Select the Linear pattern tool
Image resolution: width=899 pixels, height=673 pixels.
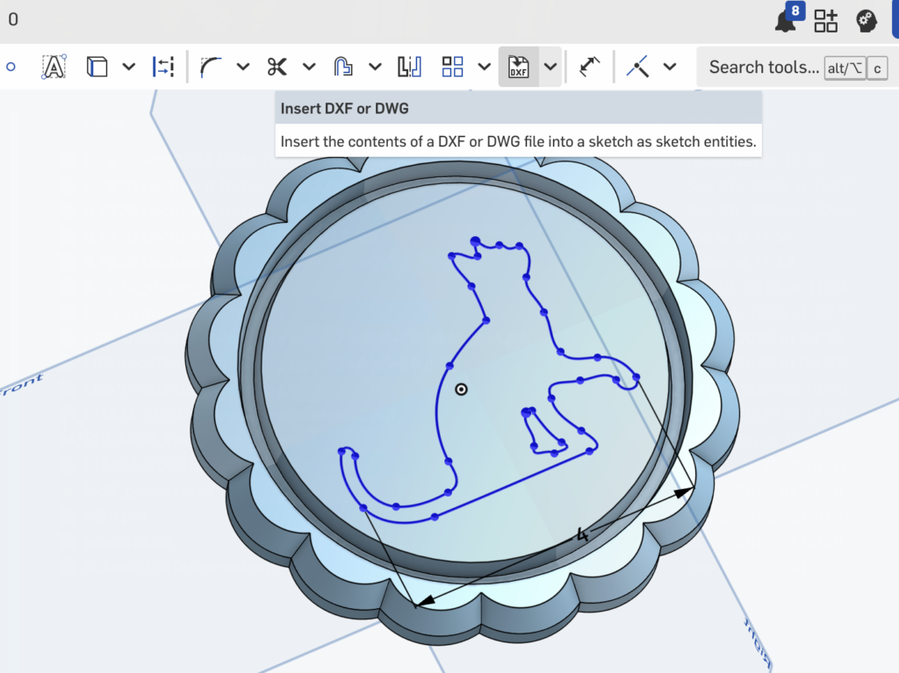coord(453,67)
